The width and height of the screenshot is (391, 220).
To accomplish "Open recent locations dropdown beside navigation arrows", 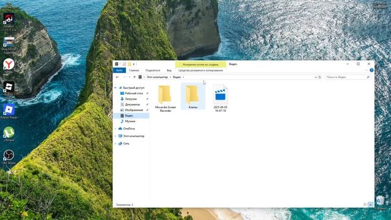I will [x=130, y=77].
